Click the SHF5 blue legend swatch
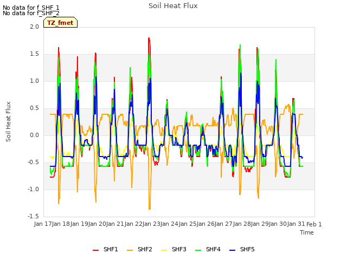 [233, 250]
